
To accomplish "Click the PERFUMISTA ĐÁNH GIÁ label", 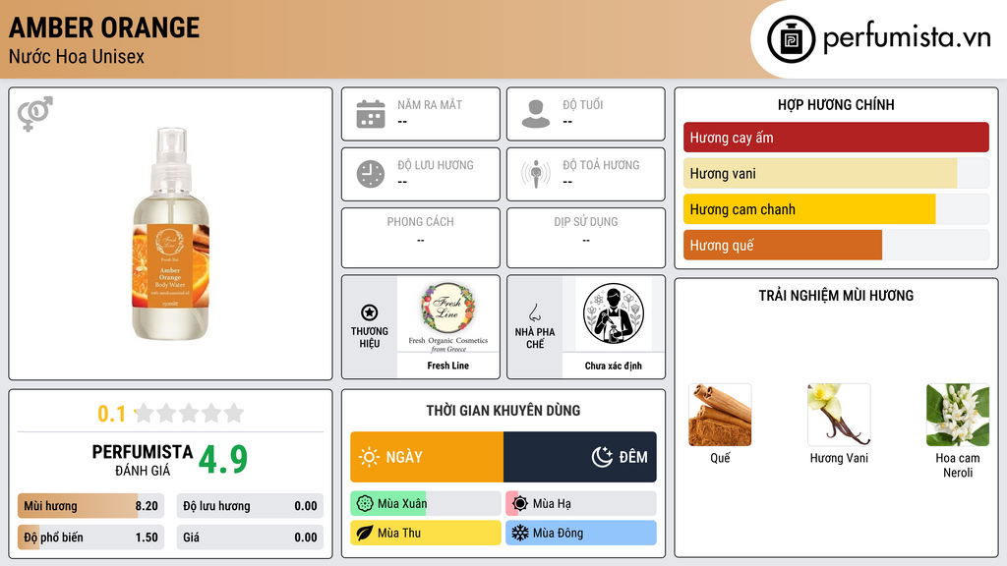I will 143,460.
